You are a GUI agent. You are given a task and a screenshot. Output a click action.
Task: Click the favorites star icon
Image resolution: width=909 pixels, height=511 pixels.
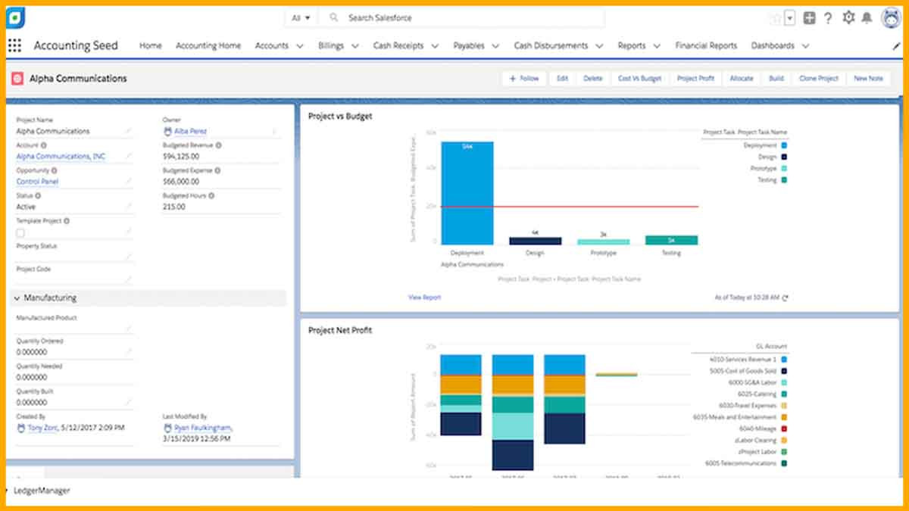[776, 17]
